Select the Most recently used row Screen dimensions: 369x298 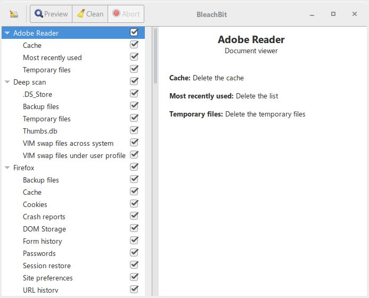coord(73,57)
